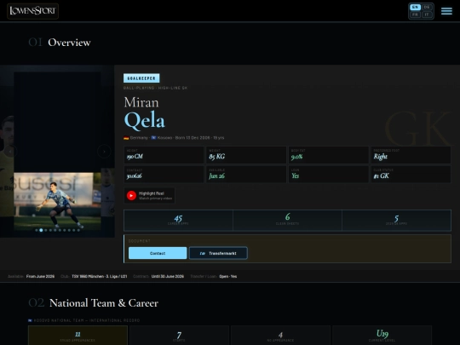Click the Contact button

(x=158, y=253)
